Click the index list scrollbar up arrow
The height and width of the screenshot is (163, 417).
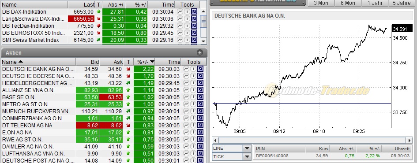(x=203, y=12)
